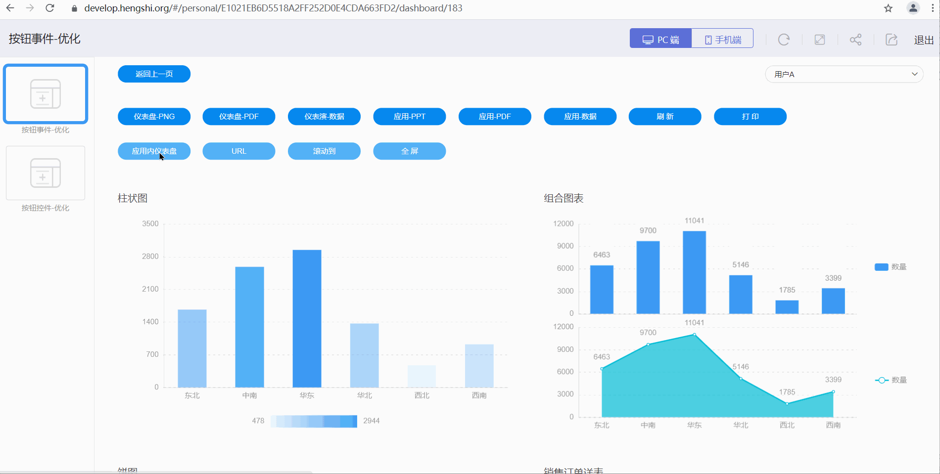
Task: Click the 返回上一页 button
Action: click(x=154, y=74)
